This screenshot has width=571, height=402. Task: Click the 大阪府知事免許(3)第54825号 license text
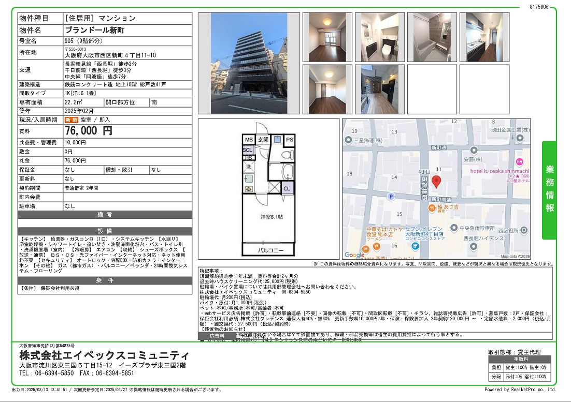[x=47, y=346]
